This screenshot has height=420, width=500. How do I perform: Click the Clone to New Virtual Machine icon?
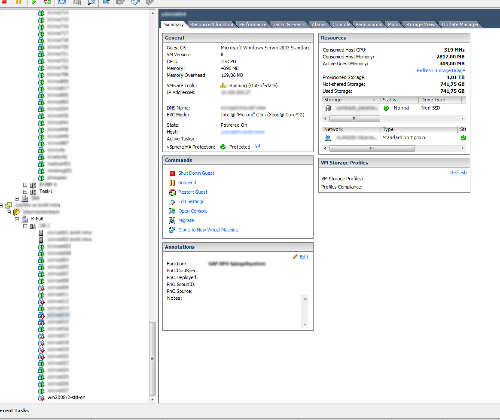tap(171, 230)
